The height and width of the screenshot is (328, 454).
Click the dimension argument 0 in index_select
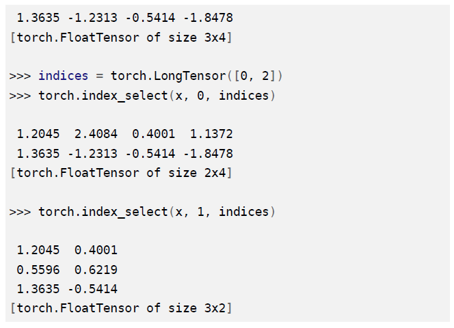click(200, 96)
